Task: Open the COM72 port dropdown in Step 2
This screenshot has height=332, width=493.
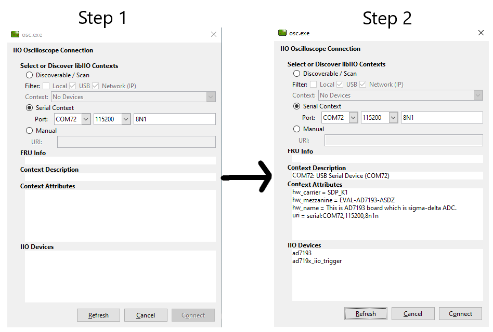Action: point(353,118)
